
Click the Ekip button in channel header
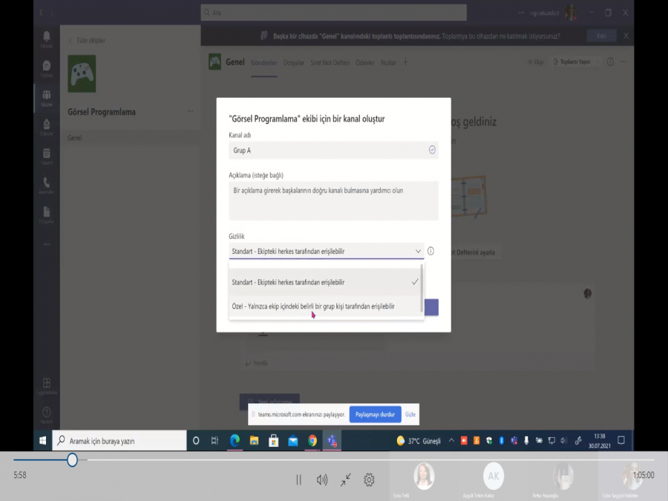pos(535,62)
